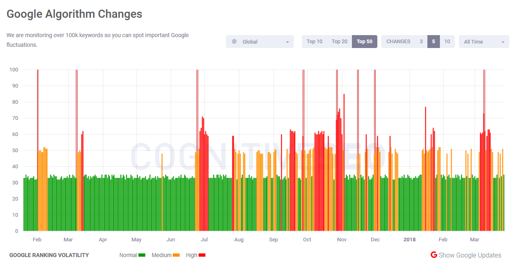Click the CHANGES label
The height and width of the screenshot is (272, 519).
point(398,41)
